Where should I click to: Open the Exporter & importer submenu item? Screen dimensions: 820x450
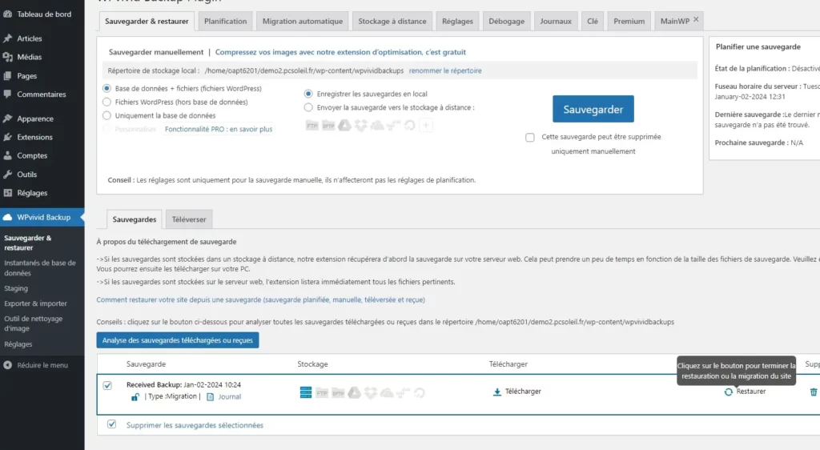[35, 303]
